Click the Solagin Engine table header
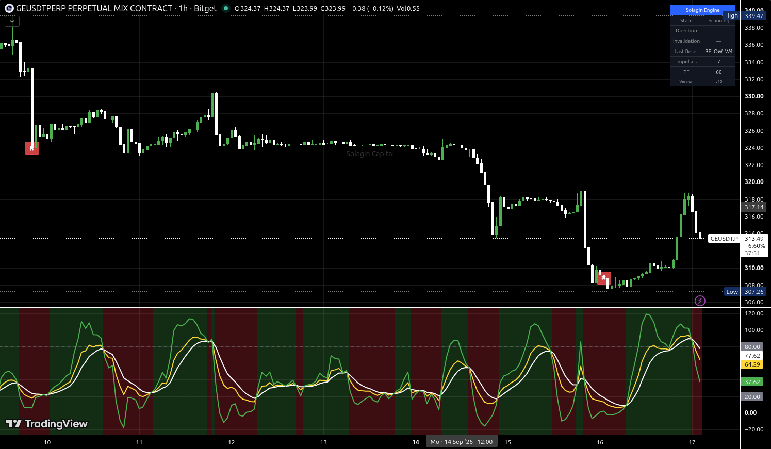Viewport: 771px width, 449px height. click(x=702, y=10)
